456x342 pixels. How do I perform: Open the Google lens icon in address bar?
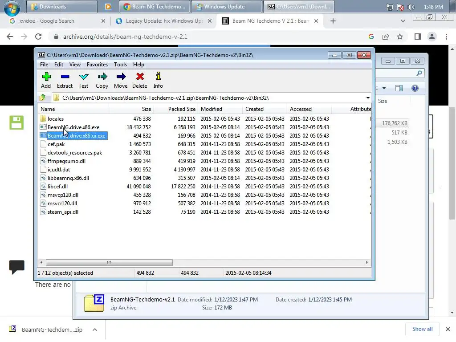click(x=371, y=37)
